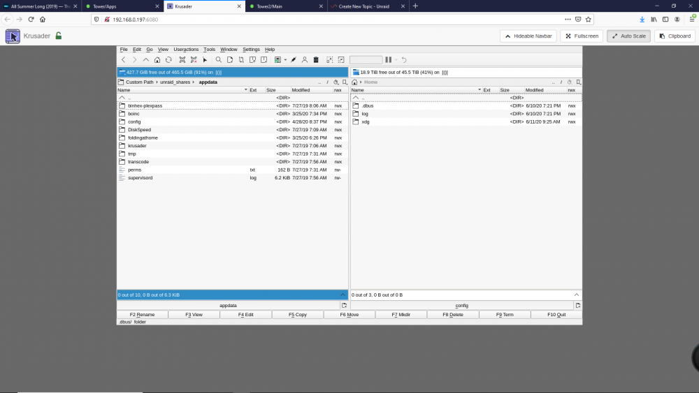The image size is (699, 393).
Task: Go up to parent directory in Krusader toolbar
Action: 146,59
